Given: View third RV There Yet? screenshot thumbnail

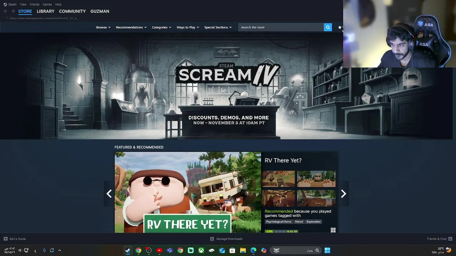Looking at the screenshot, I should click(x=278, y=198).
